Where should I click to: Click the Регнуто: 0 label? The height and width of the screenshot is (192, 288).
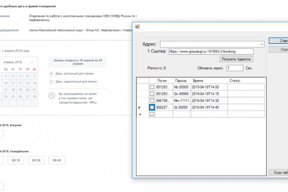[156, 68]
